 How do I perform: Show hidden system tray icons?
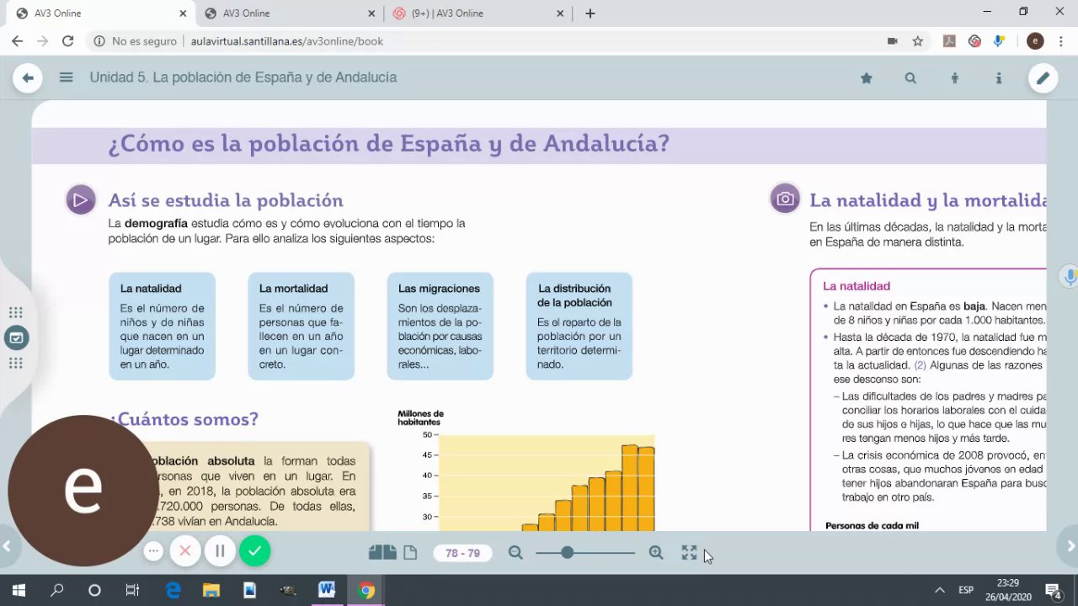[x=940, y=590]
